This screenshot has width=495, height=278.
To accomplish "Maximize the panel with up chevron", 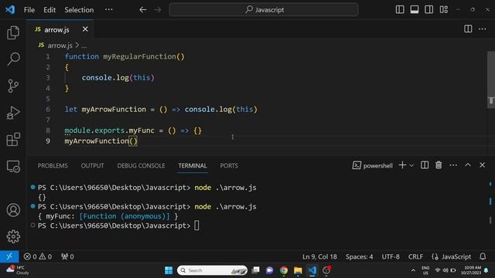I will [467, 165].
